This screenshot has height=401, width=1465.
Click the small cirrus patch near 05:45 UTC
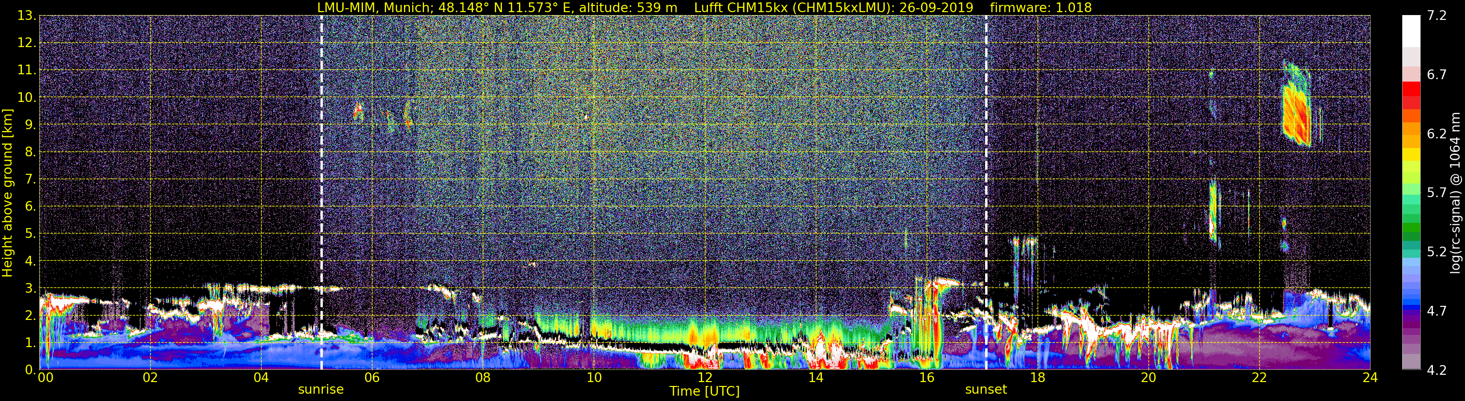click(358, 111)
